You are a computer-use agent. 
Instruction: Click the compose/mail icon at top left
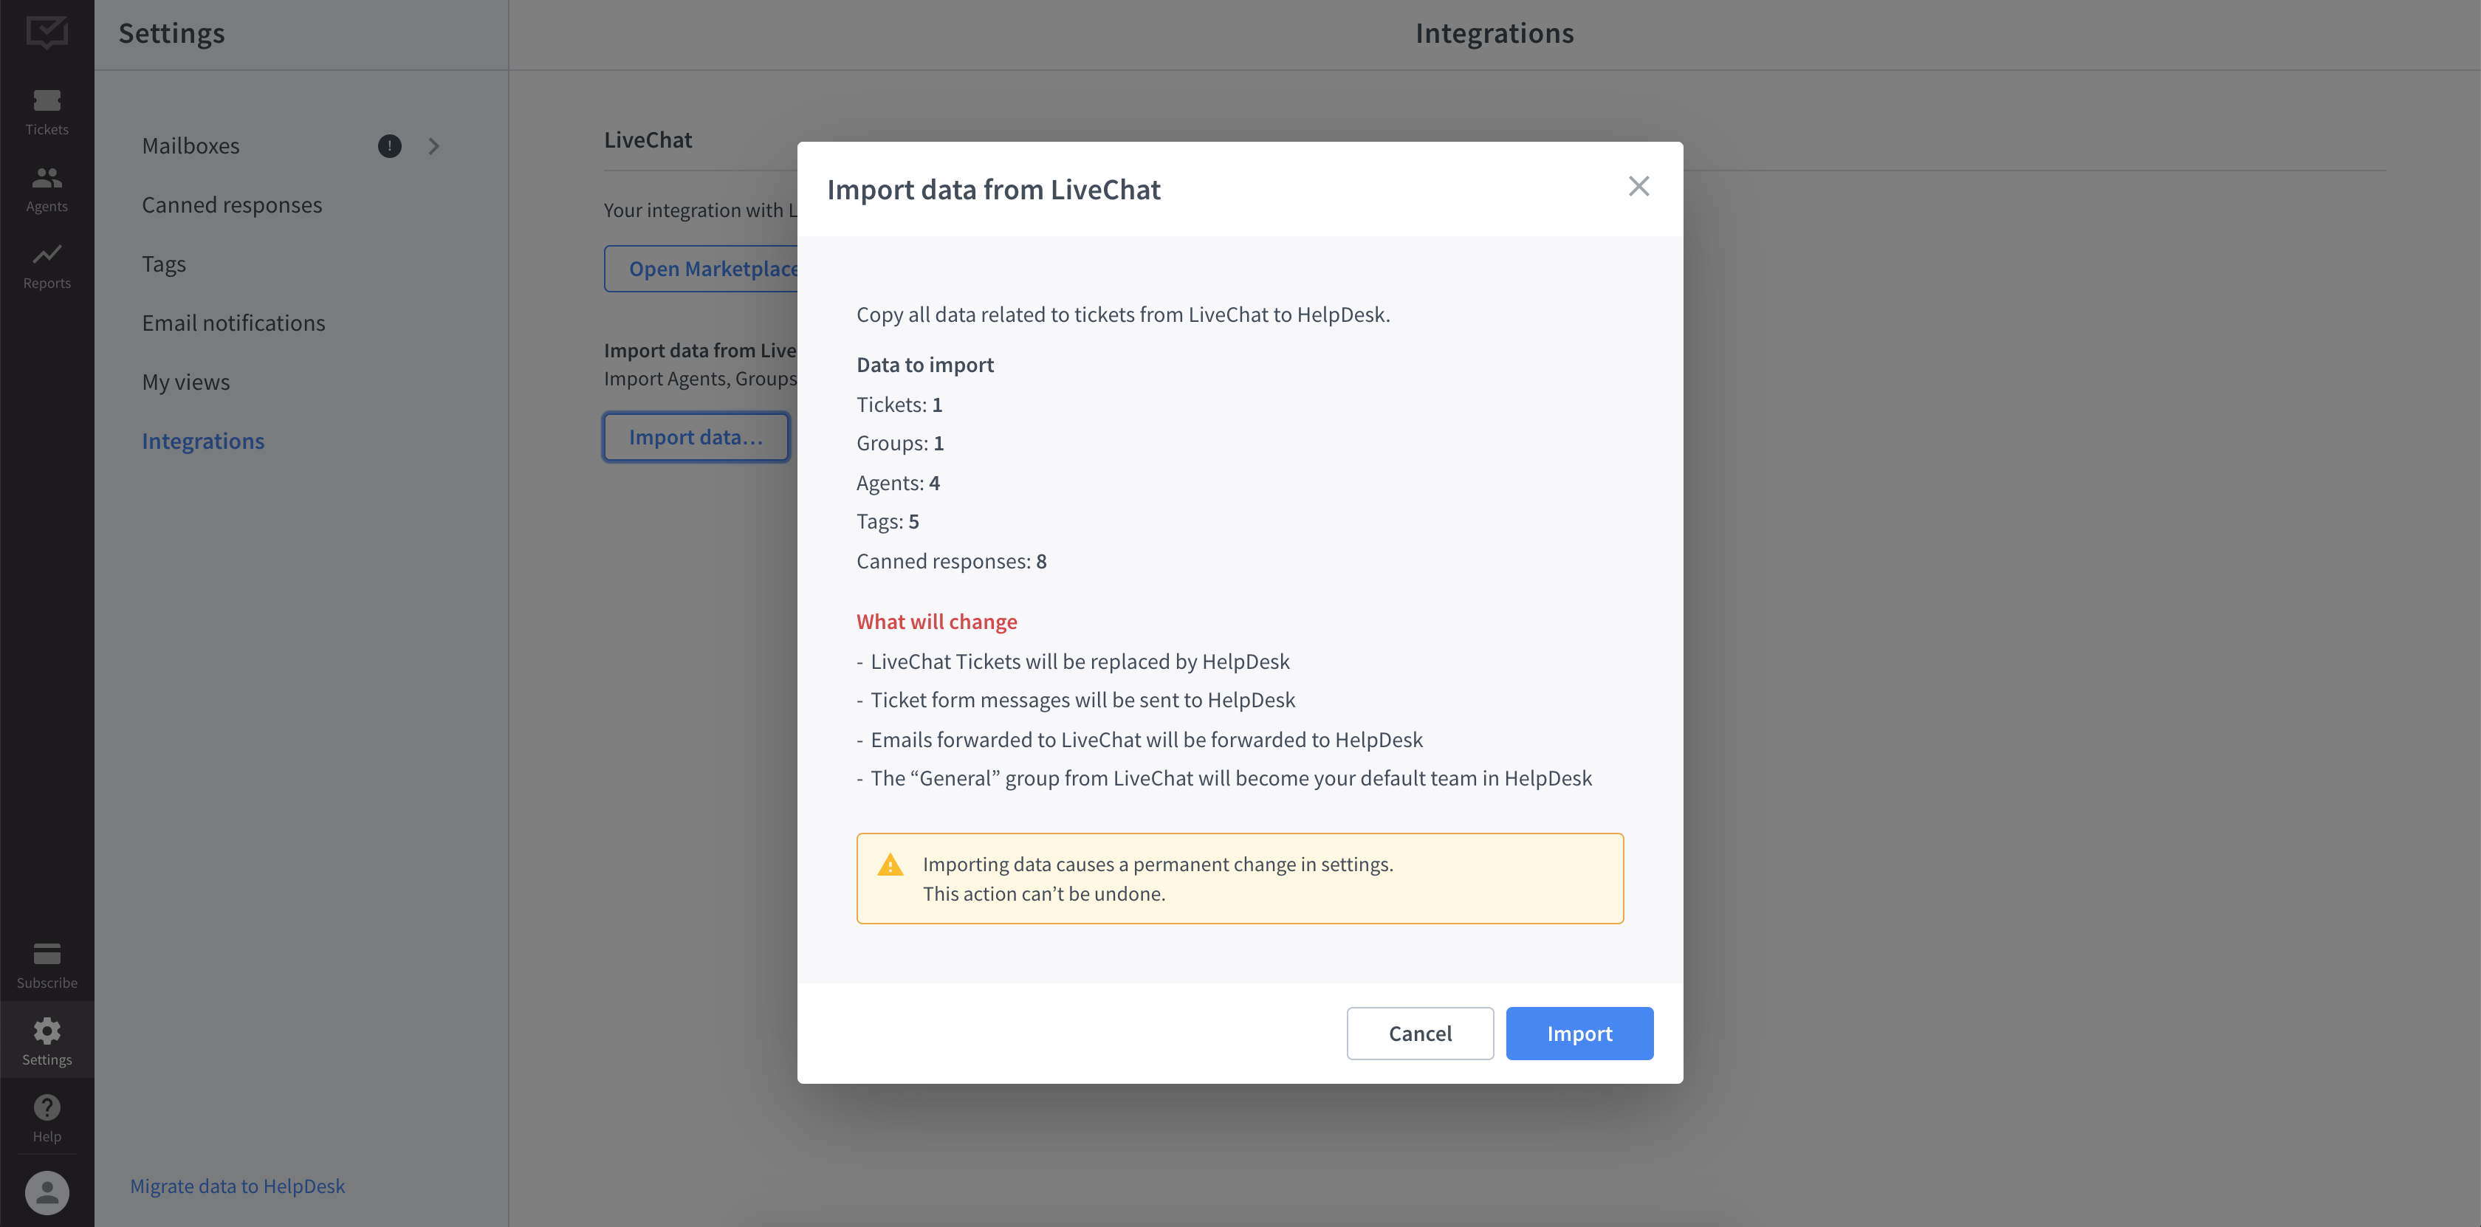[x=46, y=32]
